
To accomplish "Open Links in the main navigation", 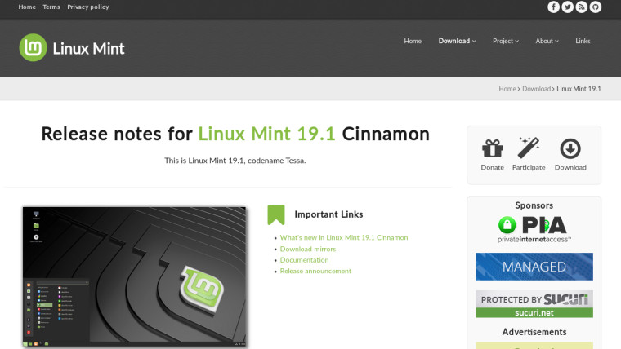I will (x=583, y=41).
